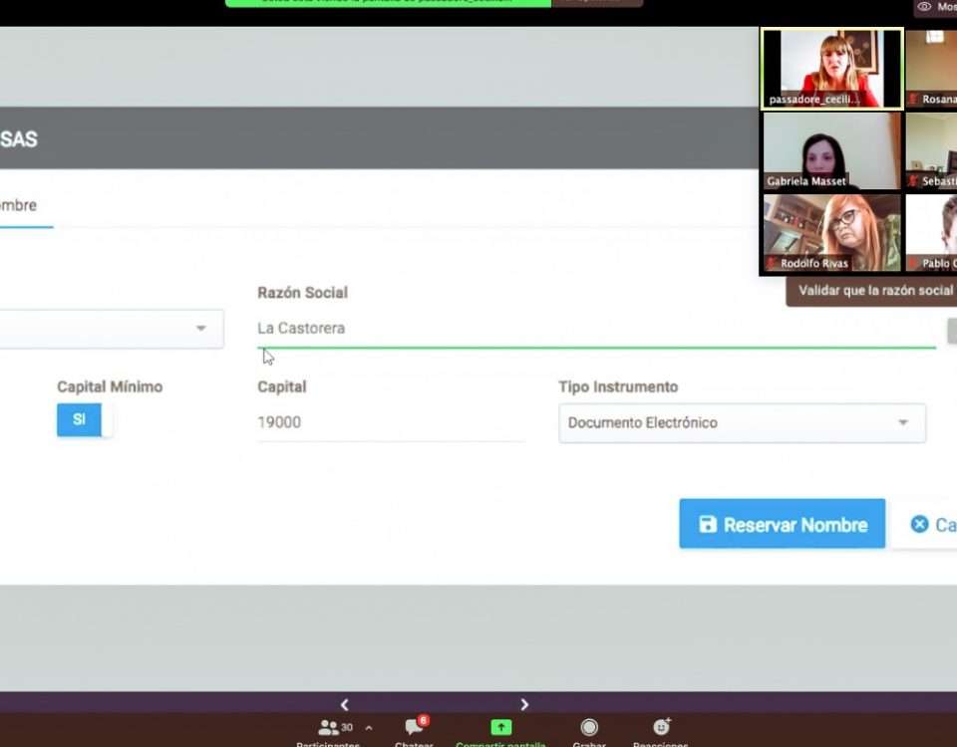Open the Tipo Instrumento dropdown
Image resolution: width=957 pixels, height=747 pixels.
(x=742, y=422)
